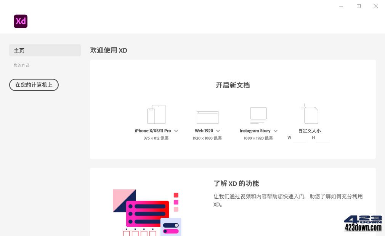Screen dimensions: 385x236
Task: Select the iPhone X/XS/11 Pro phone icon
Action: coord(156,114)
